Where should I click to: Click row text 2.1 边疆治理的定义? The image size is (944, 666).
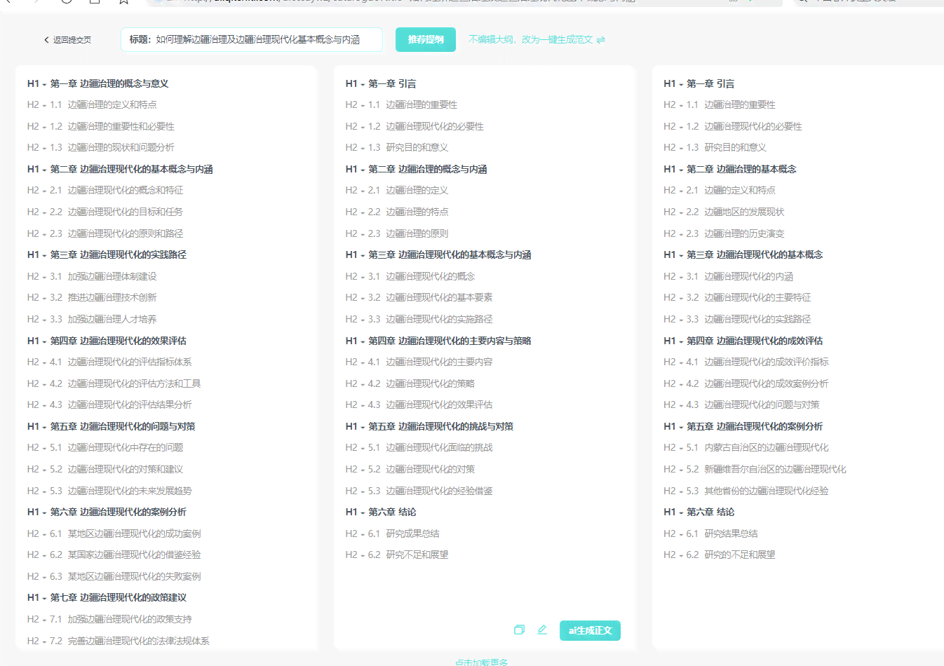tap(408, 191)
